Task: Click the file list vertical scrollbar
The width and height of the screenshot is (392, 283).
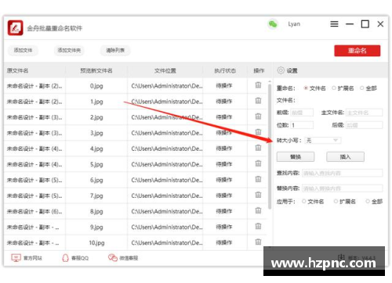Action: (270, 146)
